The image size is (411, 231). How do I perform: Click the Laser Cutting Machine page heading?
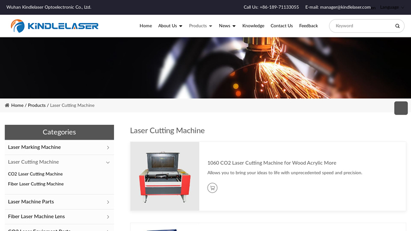tap(167, 131)
